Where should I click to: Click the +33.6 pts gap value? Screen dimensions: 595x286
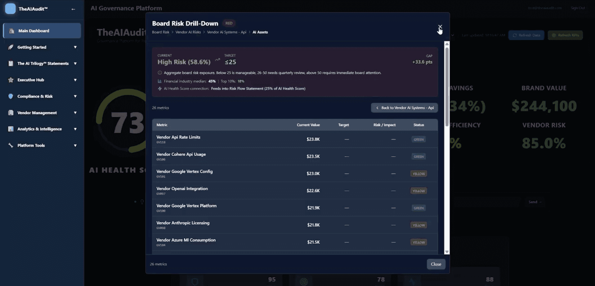click(x=422, y=62)
